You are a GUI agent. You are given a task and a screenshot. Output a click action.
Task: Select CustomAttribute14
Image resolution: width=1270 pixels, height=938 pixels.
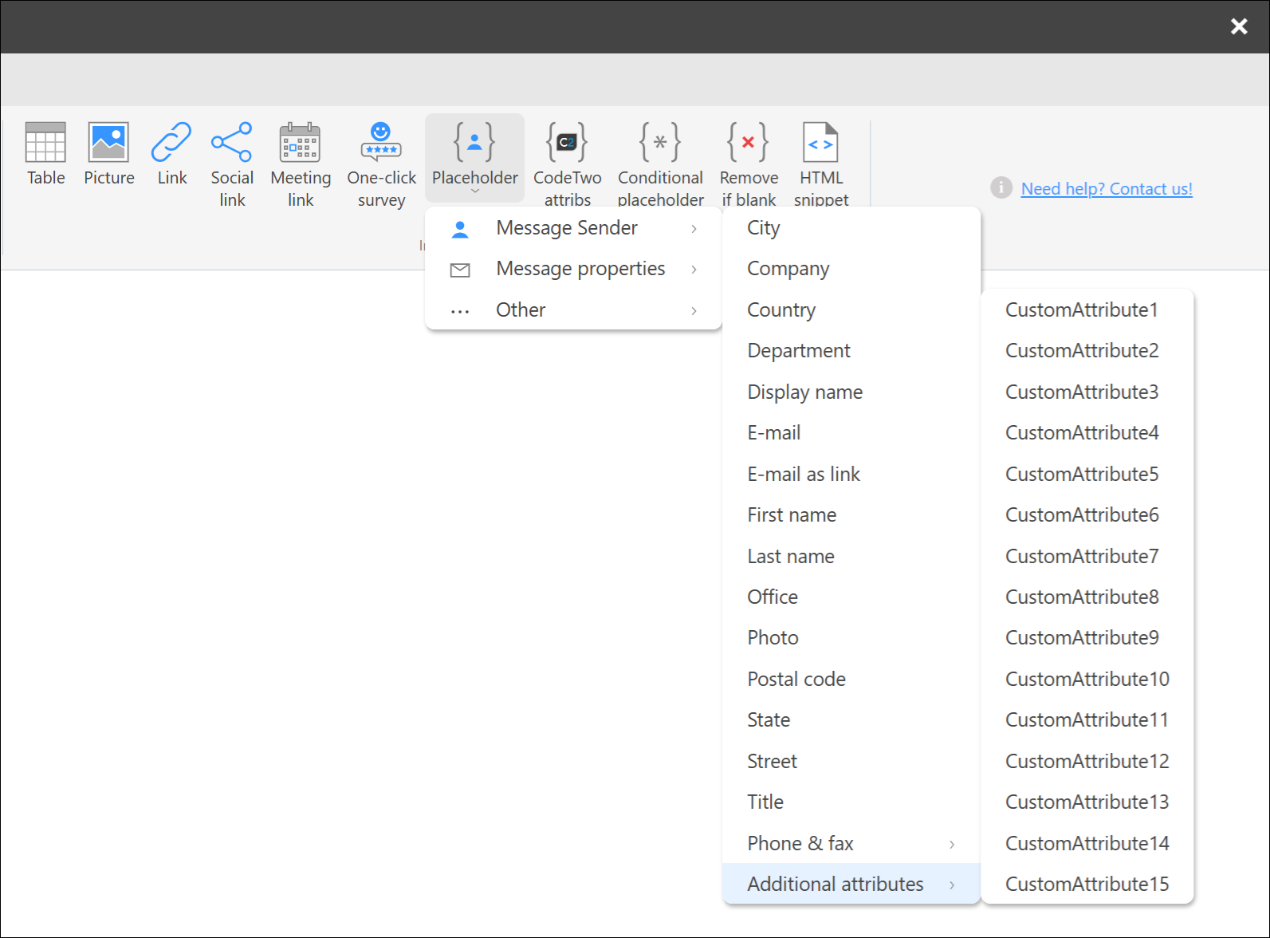1087,843
